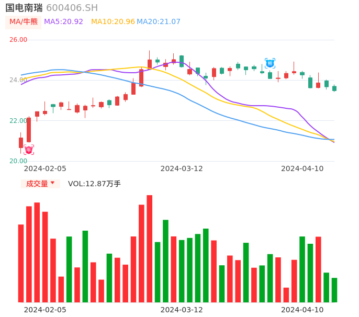Click the last green candlestick on the right
The width and height of the screenshot is (359, 317).
click(x=334, y=88)
